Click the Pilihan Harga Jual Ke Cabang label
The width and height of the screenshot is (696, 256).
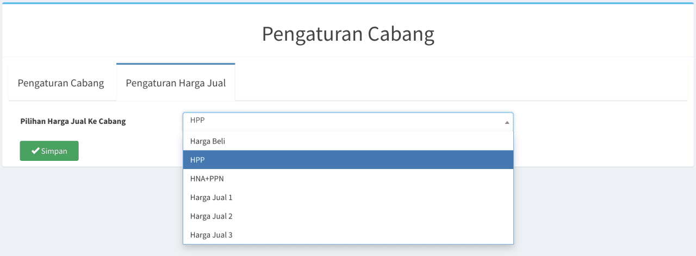point(73,121)
